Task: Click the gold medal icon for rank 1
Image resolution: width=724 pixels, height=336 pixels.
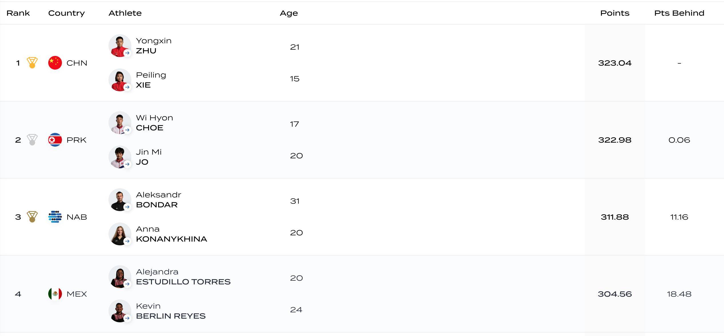Action: click(x=32, y=63)
